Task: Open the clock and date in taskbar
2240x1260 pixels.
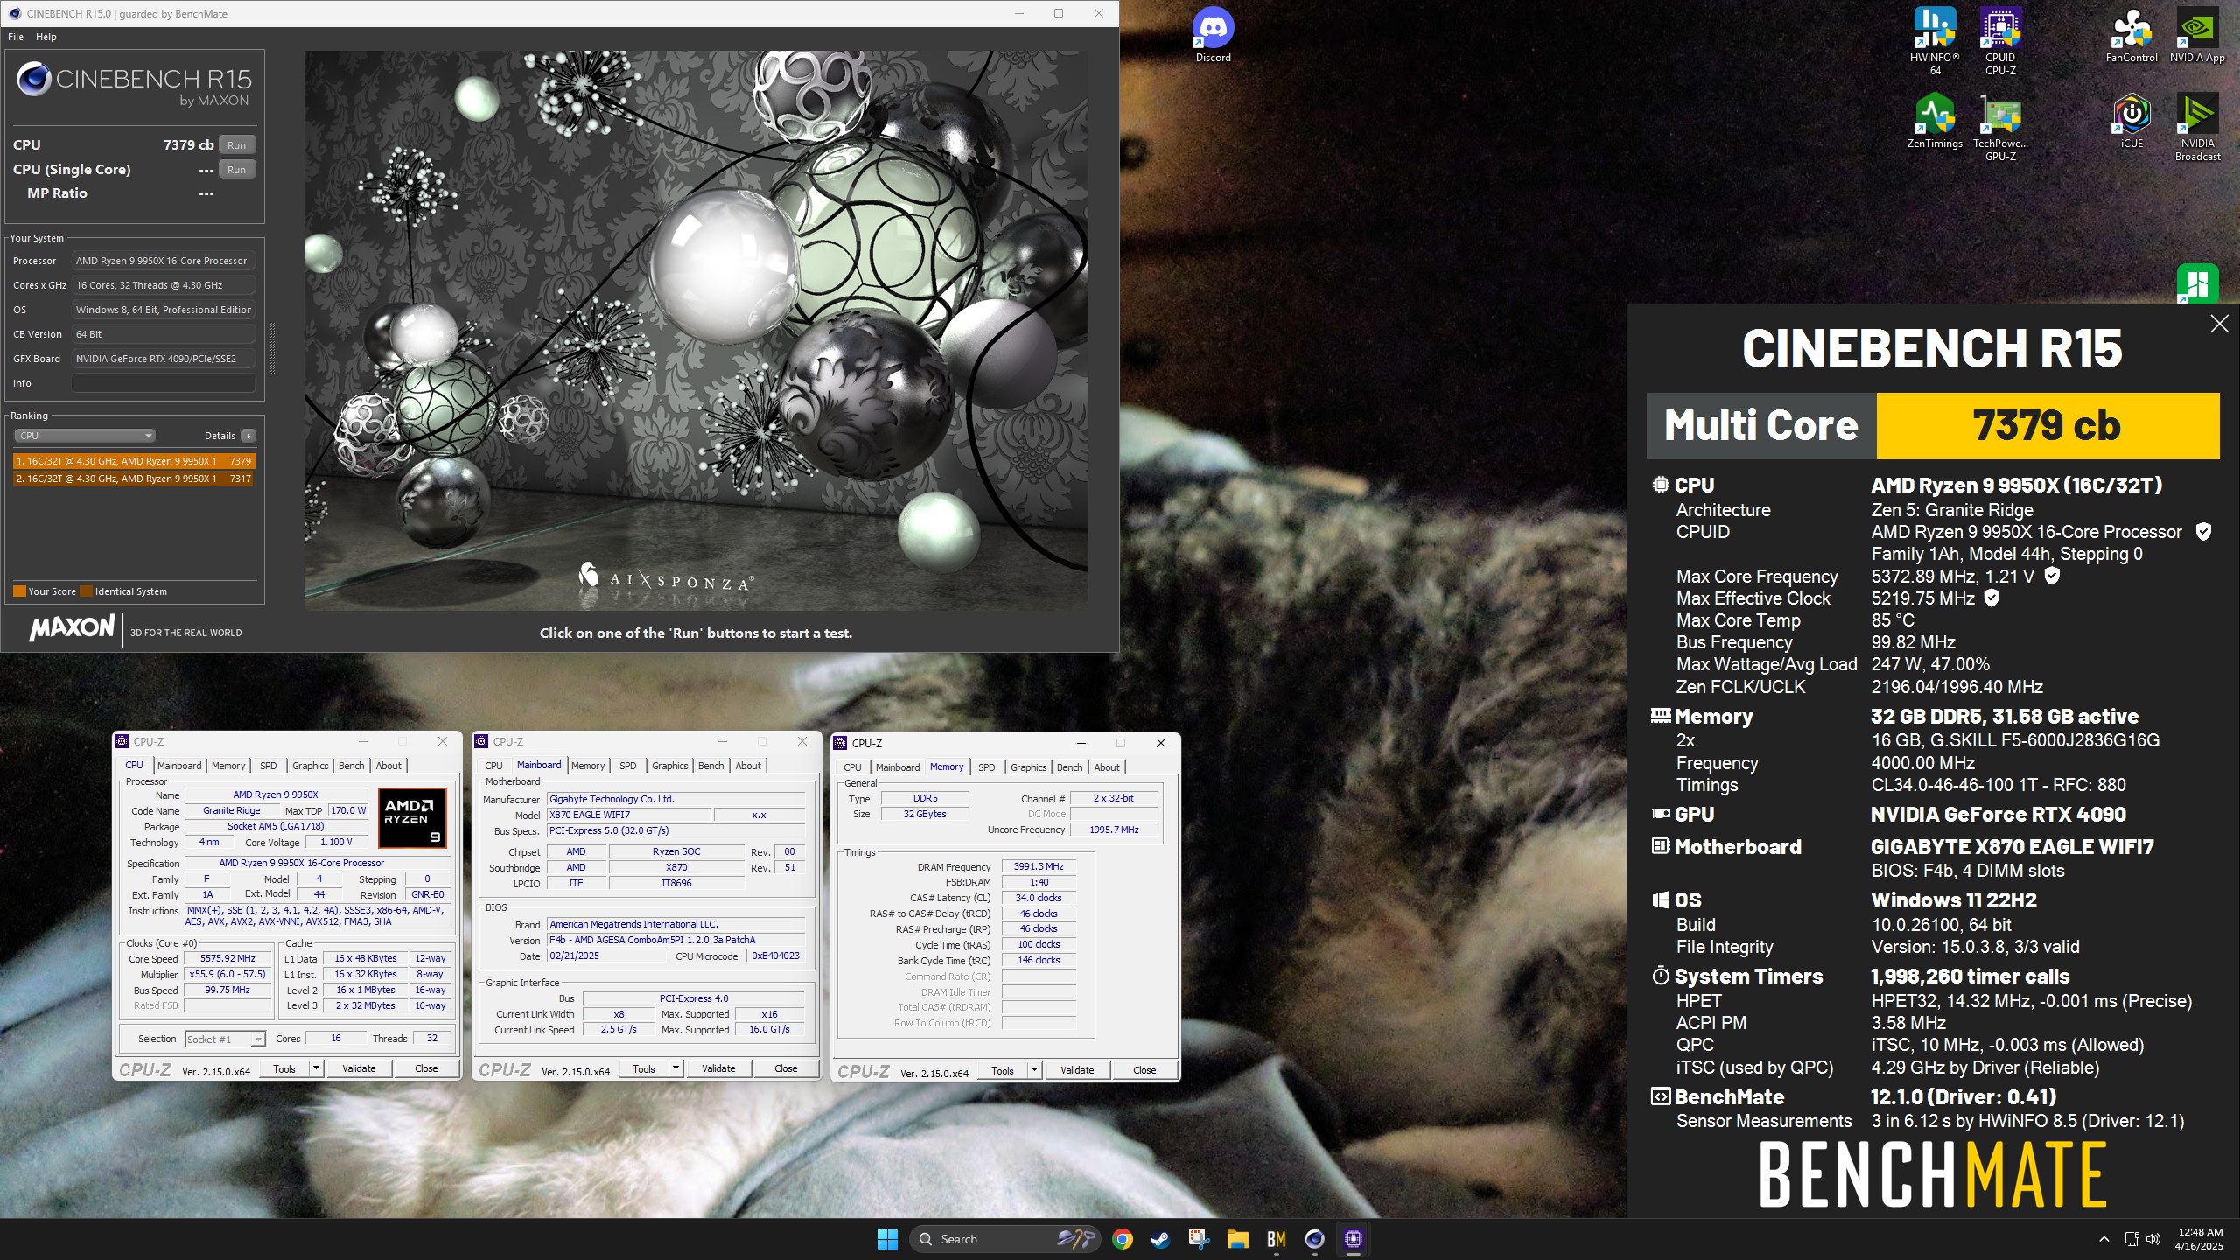Action: coord(2200,1239)
